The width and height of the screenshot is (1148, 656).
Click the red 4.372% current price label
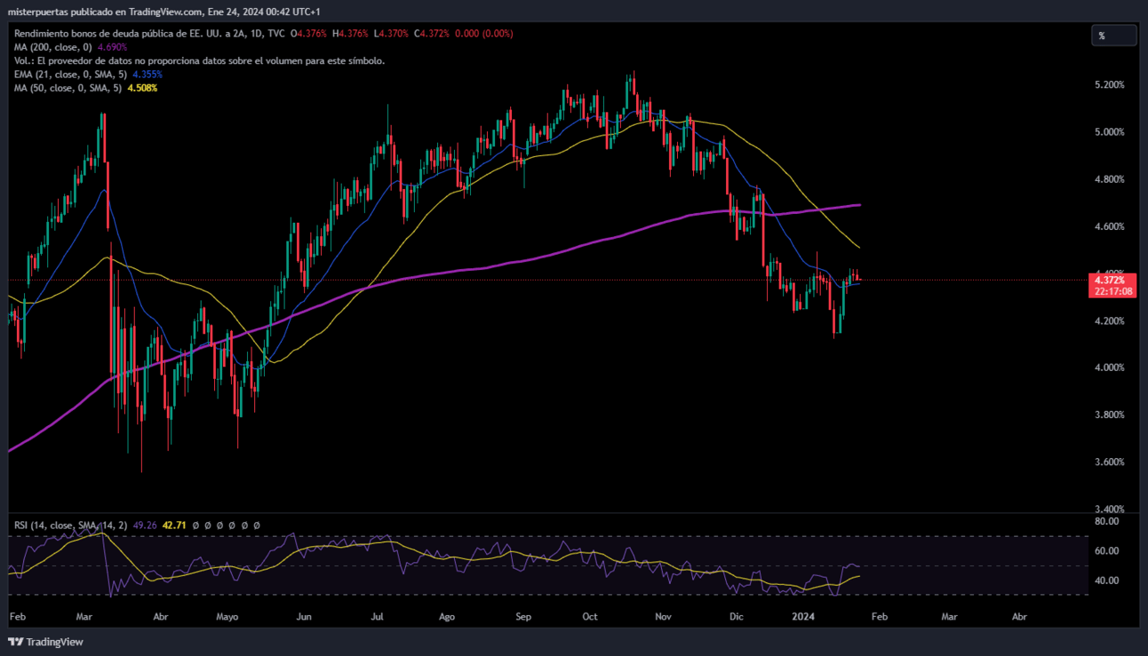coord(1113,280)
